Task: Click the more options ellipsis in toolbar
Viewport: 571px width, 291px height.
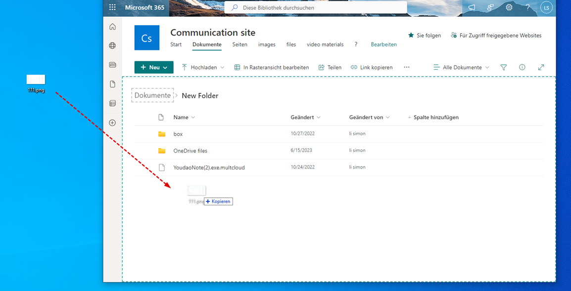Action: 407,67
